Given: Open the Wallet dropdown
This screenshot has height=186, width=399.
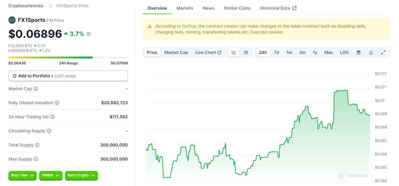Looking at the screenshot, I should coord(51,175).
